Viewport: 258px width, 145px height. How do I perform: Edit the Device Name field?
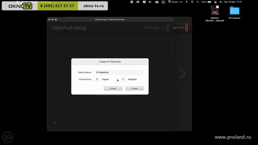pos(119,72)
